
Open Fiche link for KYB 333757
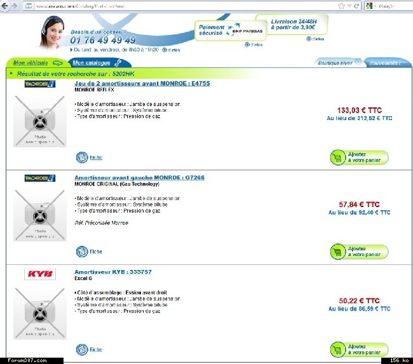coord(96,349)
